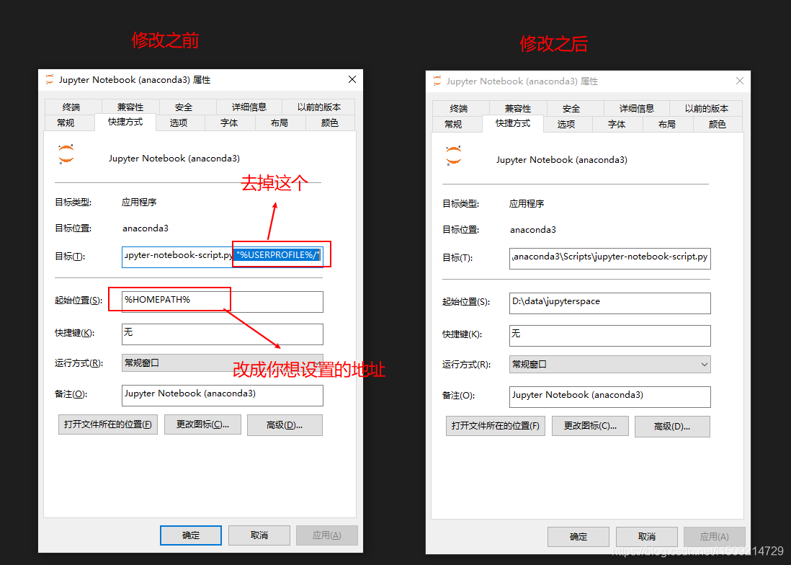The height and width of the screenshot is (565, 791).
Task: Click 打开文件所在的位置 button in right window
Action: coord(496,426)
